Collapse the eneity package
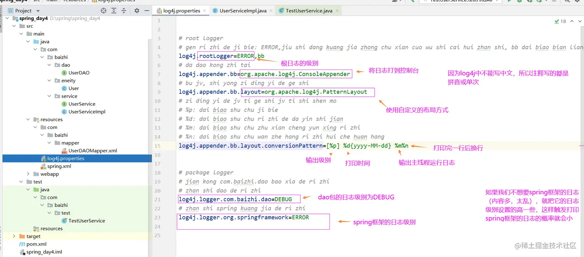 coord(49,80)
